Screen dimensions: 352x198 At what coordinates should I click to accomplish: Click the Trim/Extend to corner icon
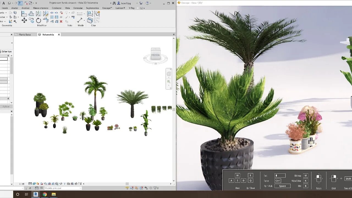coord(46,21)
